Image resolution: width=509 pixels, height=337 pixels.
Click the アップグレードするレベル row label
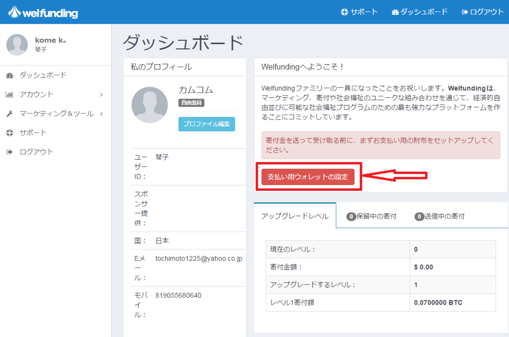tap(313, 285)
